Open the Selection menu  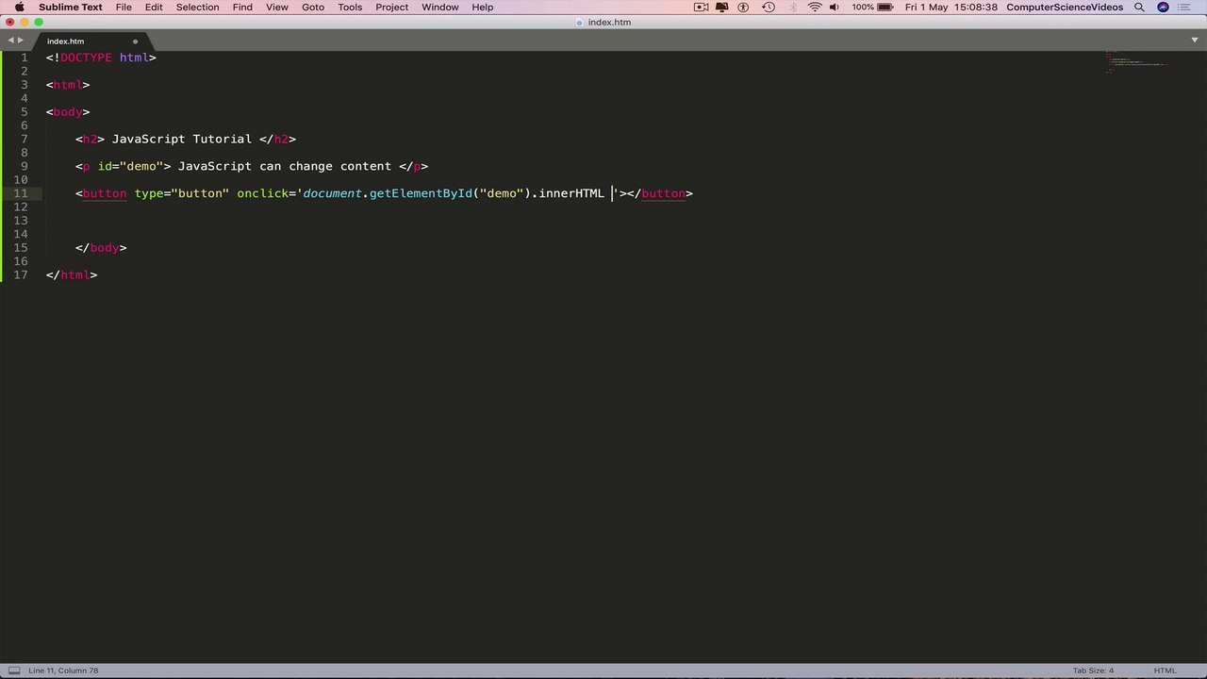198,8
